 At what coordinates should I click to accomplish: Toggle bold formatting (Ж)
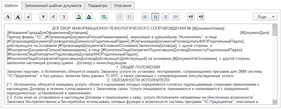pyautogui.click(x=43, y=17)
